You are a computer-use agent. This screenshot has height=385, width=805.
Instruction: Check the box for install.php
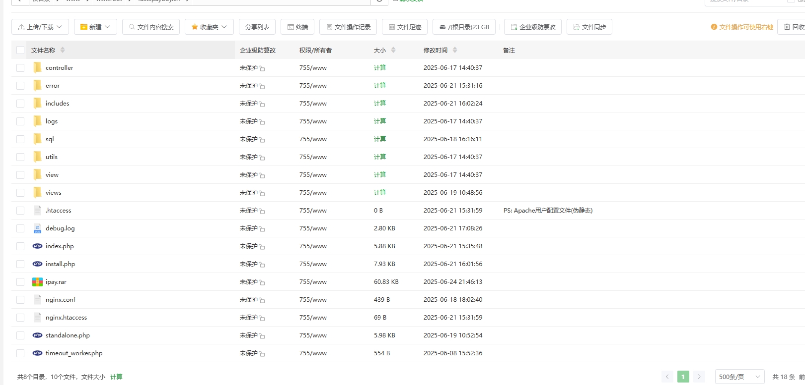(20, 264)
